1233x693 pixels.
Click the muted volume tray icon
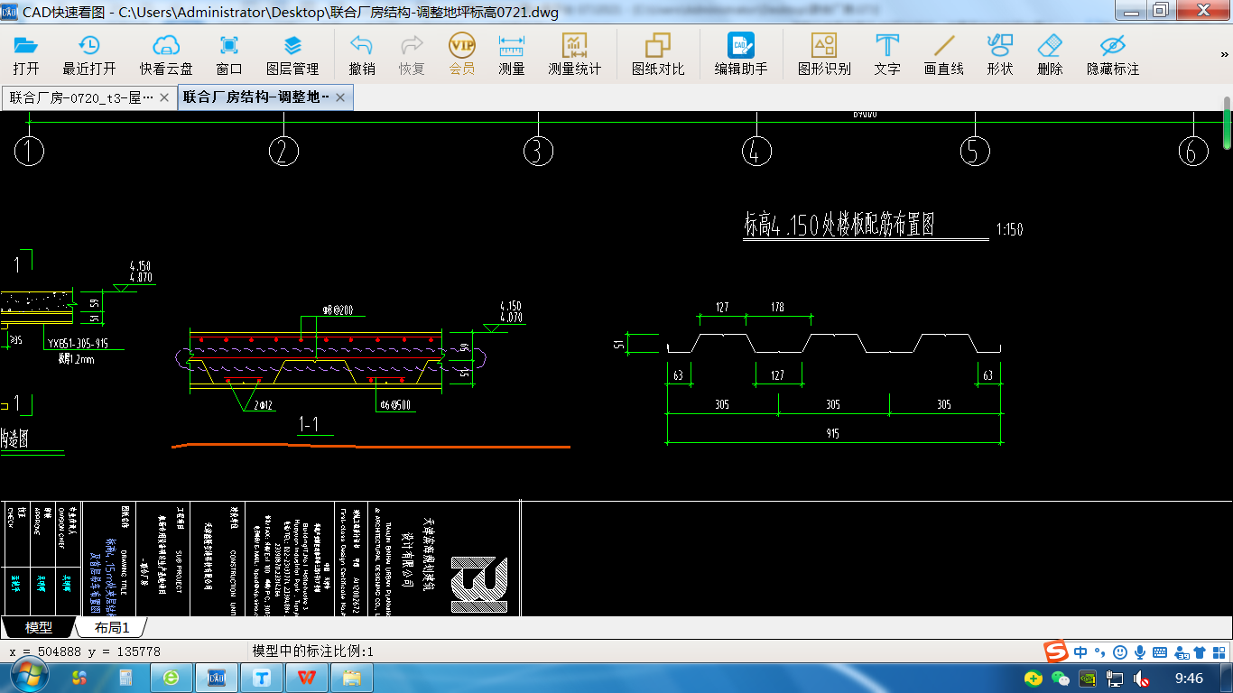click(1142, 678)
